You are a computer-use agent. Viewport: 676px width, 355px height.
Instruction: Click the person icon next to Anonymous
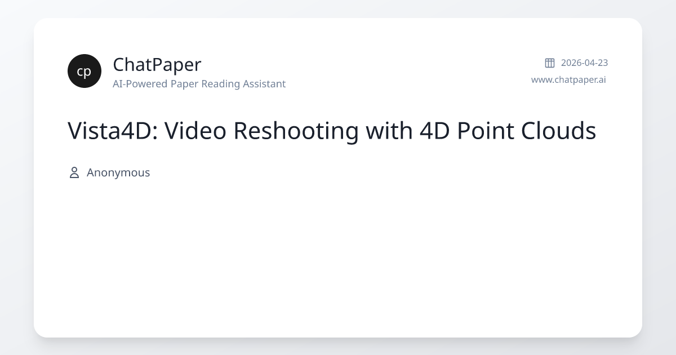(74, 172)
